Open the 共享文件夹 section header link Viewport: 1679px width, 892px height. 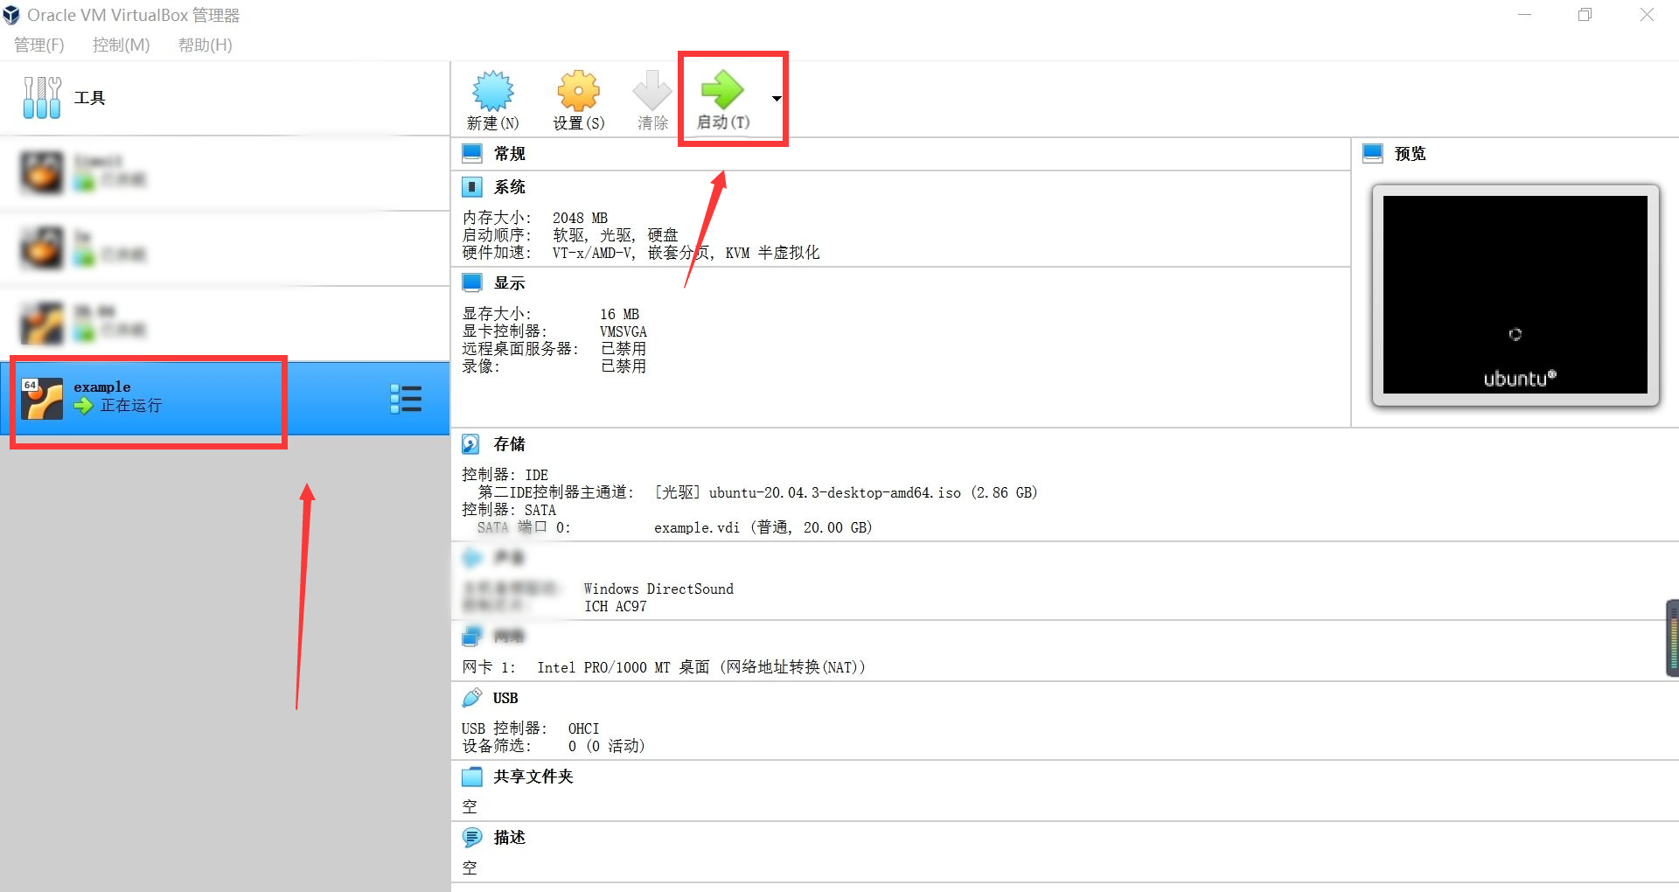pyautogui.click(x=533, y=777)
